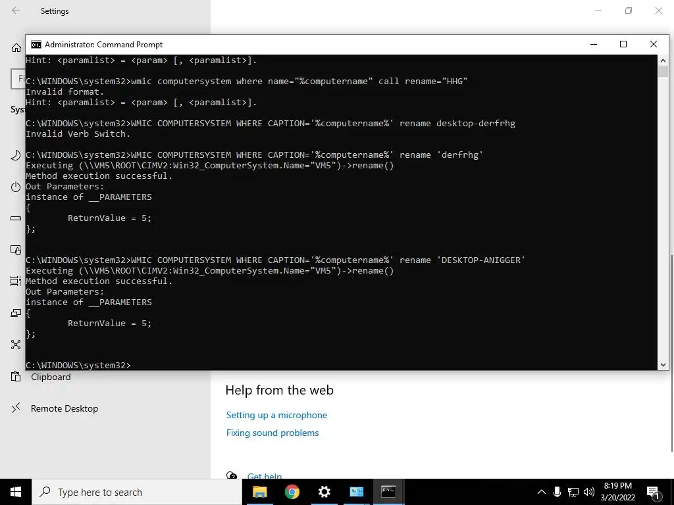Click the 'Invalid format.' output line

pyautogui.click(x=65, y=91)
